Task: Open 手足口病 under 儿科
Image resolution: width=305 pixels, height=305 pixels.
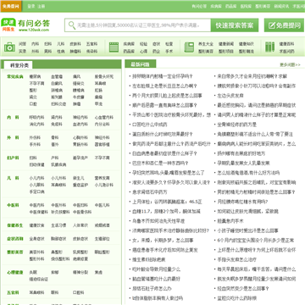Action: point(36,191)
